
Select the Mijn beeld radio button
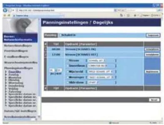click(x=67, y=72)
